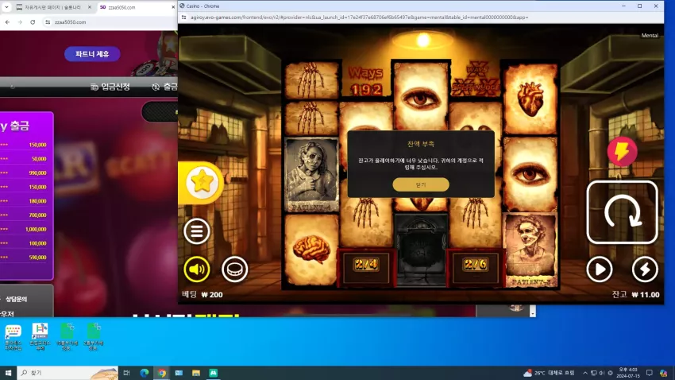Open the taskbar clock showing 2024-07-15

pyautogui.click(x=628, y=373)
